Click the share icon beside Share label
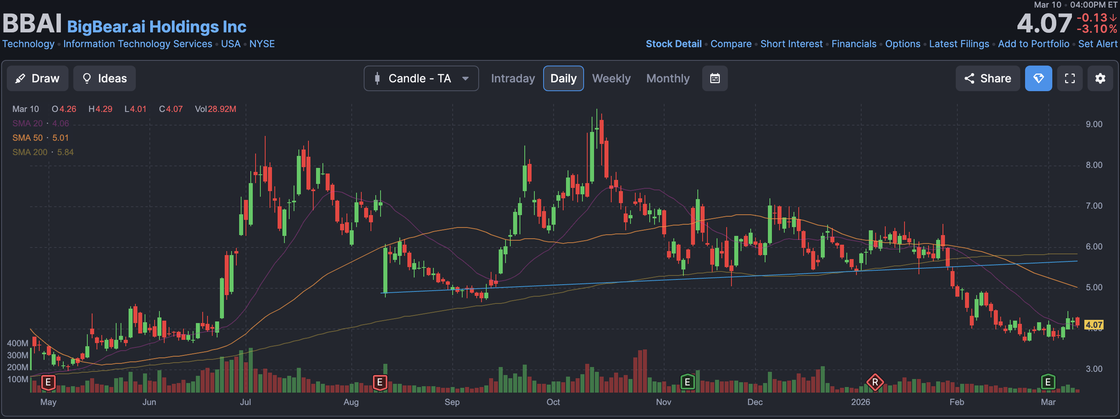The image size is (1120, 419). click(969, 78)
